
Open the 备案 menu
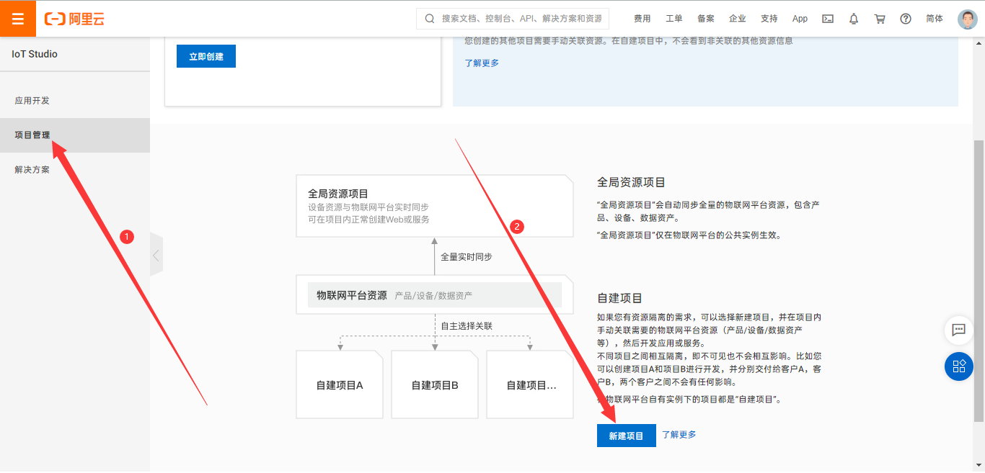coord(706,19)
